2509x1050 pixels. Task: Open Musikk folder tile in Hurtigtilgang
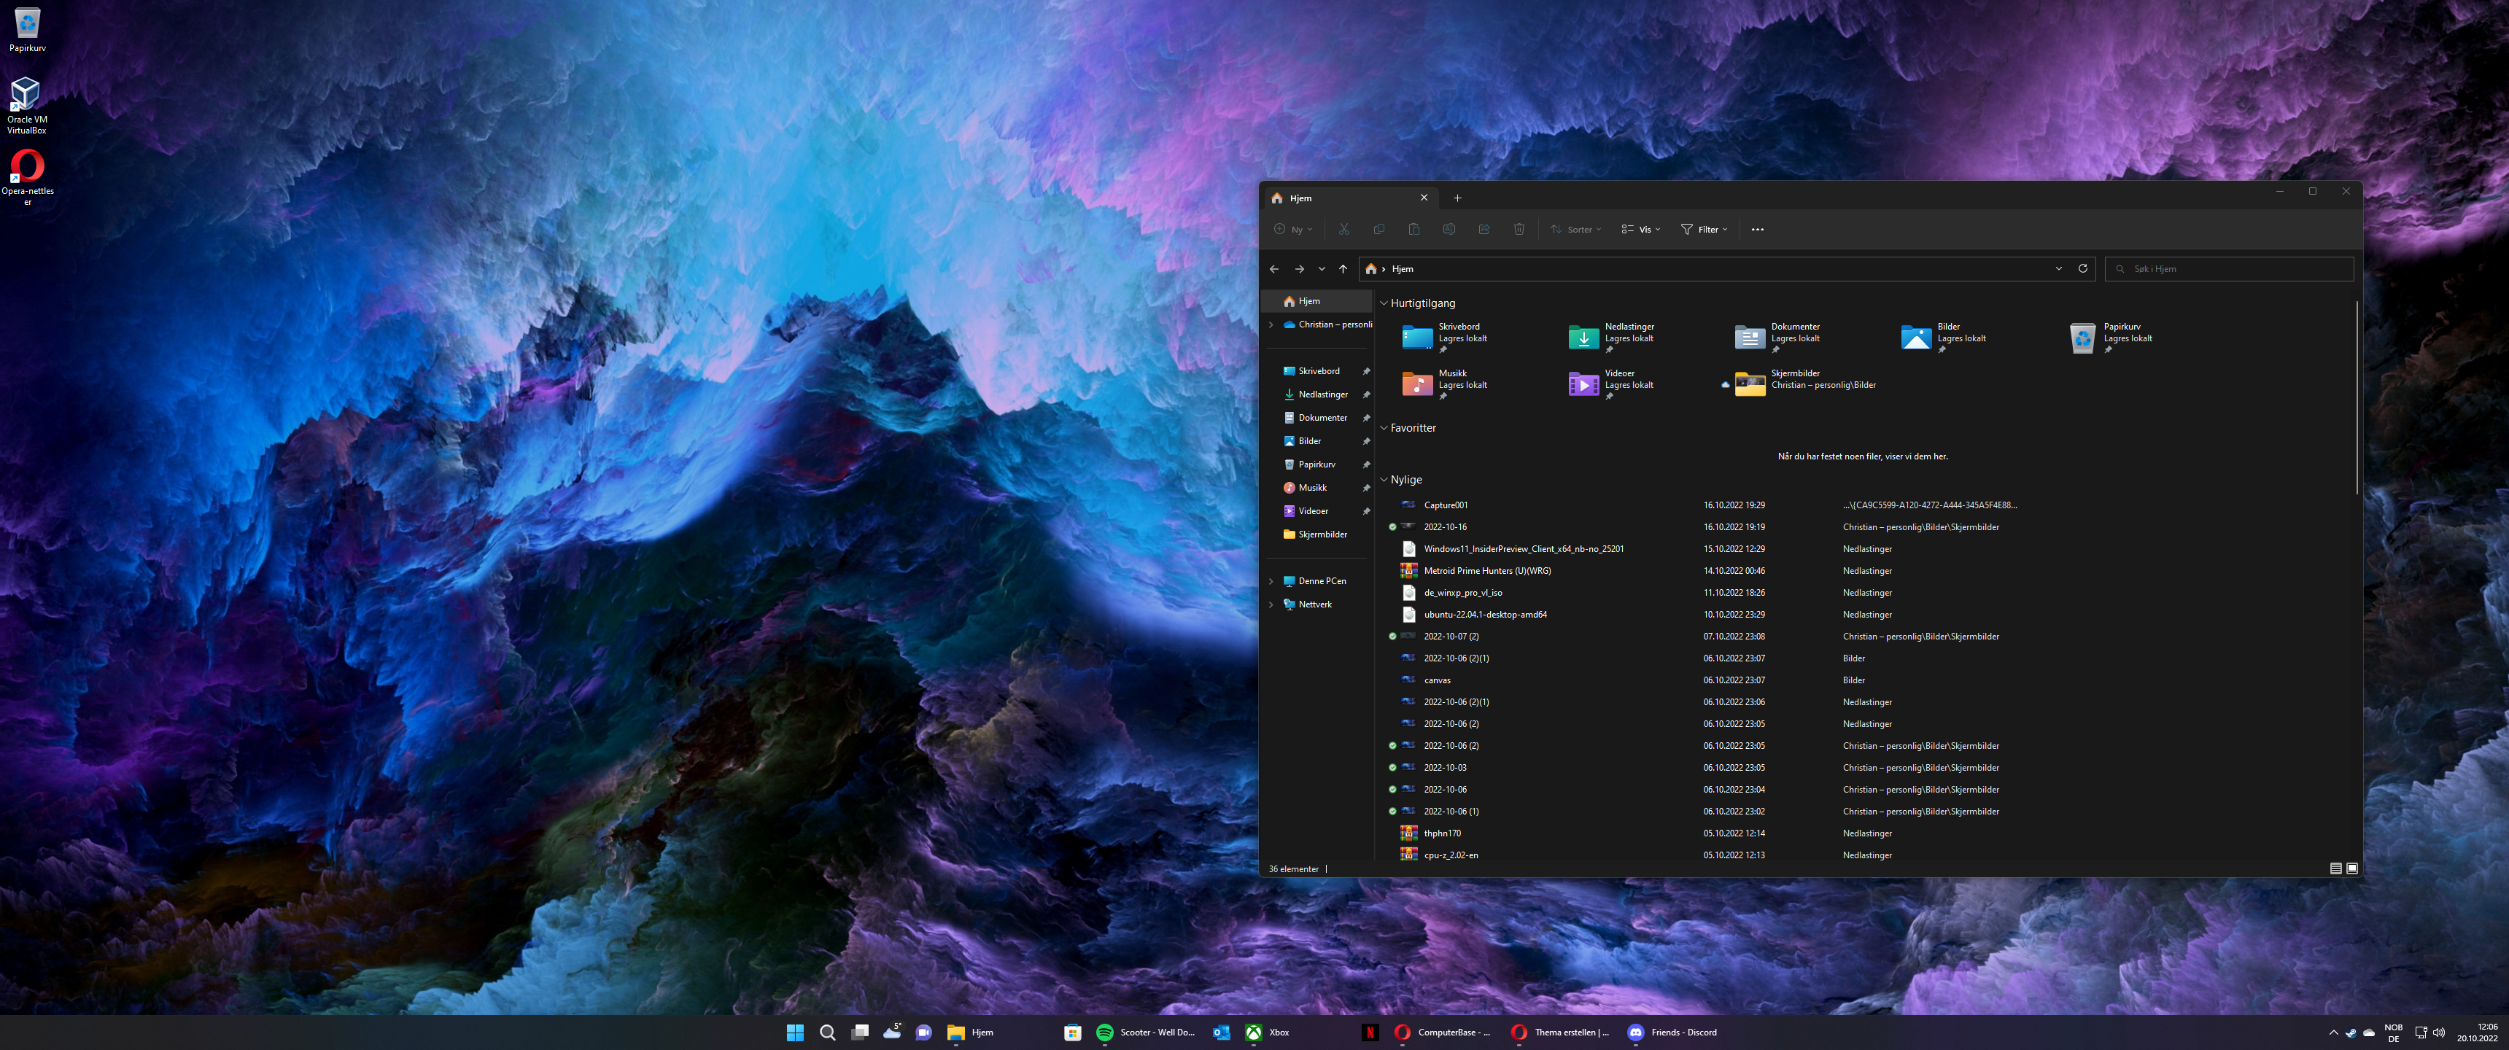click(1447, 383)
